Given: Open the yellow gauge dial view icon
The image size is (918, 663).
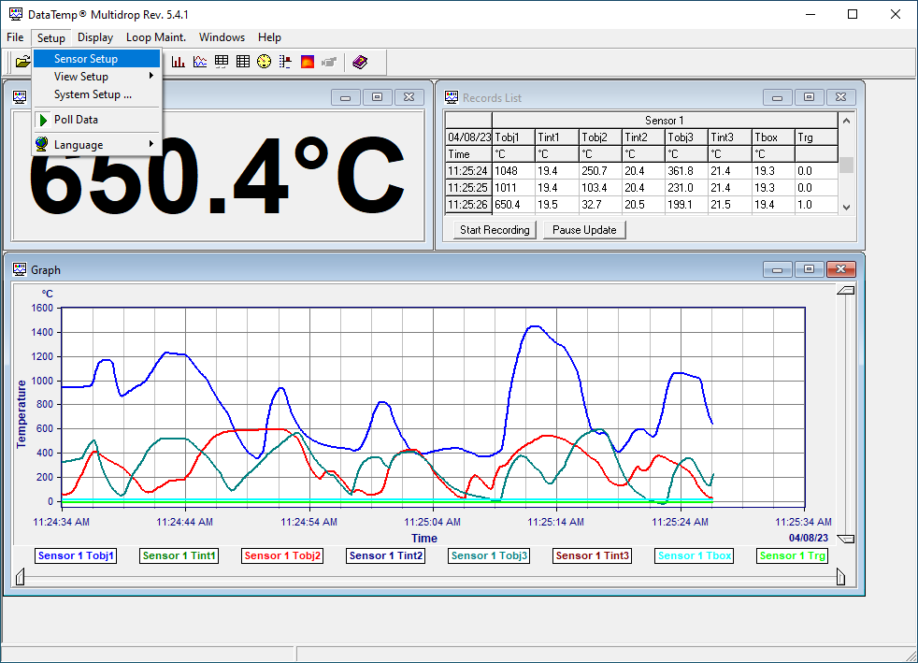Looking at the screenshot, I should 264,62.
